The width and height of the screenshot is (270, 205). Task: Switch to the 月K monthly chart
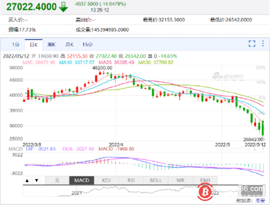69,44
